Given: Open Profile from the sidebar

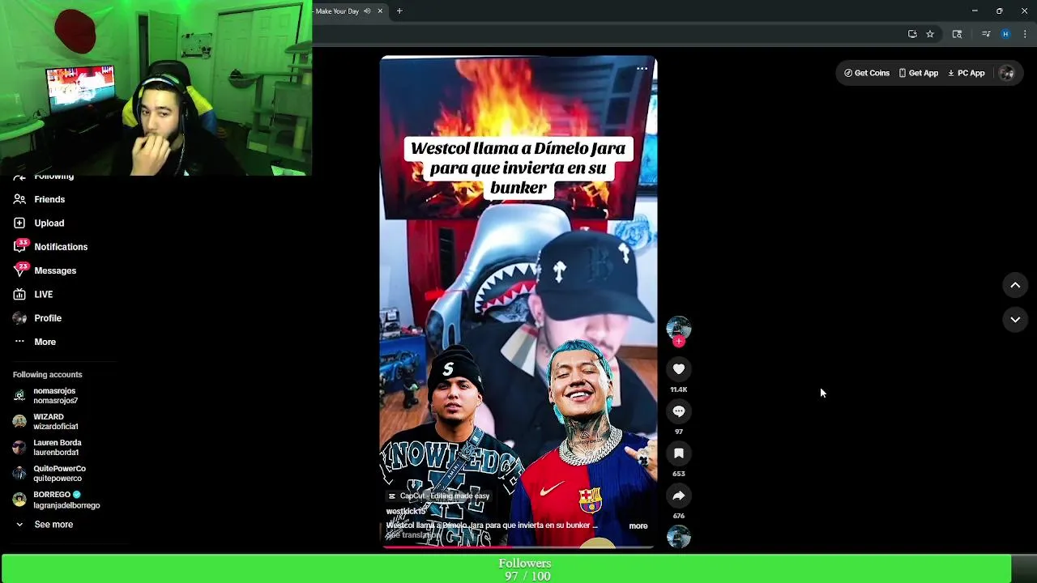Looking at the screenshot, I should (x=48, y=318).
